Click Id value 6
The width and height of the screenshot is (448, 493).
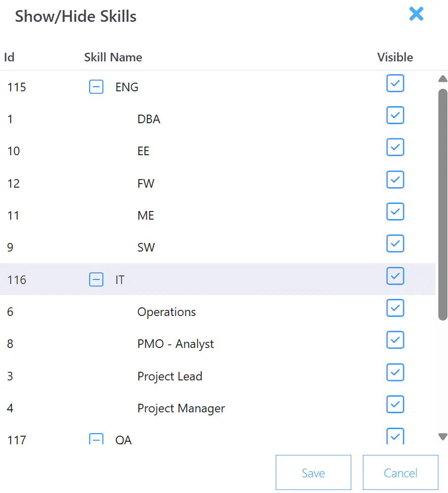pyautogui.click(x=10, y=312)
